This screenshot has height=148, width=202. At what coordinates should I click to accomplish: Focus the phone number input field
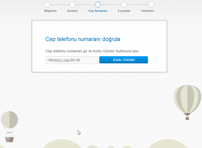tap(72, 60)
